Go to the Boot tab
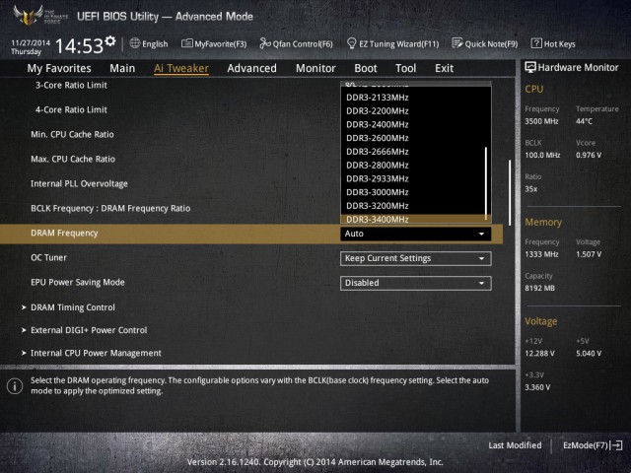The height and width of the screenshot is (473, 631). click(x=366, y=68)
